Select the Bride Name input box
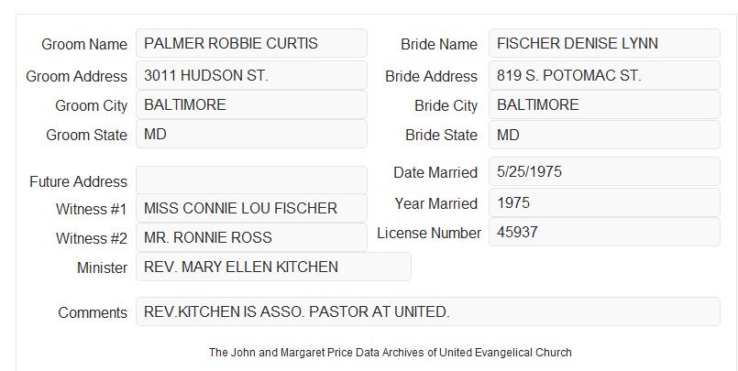The height and width of the screenshot is (371, 738). pos(604,43)
